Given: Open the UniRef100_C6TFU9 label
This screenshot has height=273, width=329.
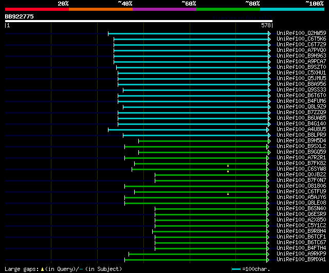Looking at the screenshot, I should [301, 192].
